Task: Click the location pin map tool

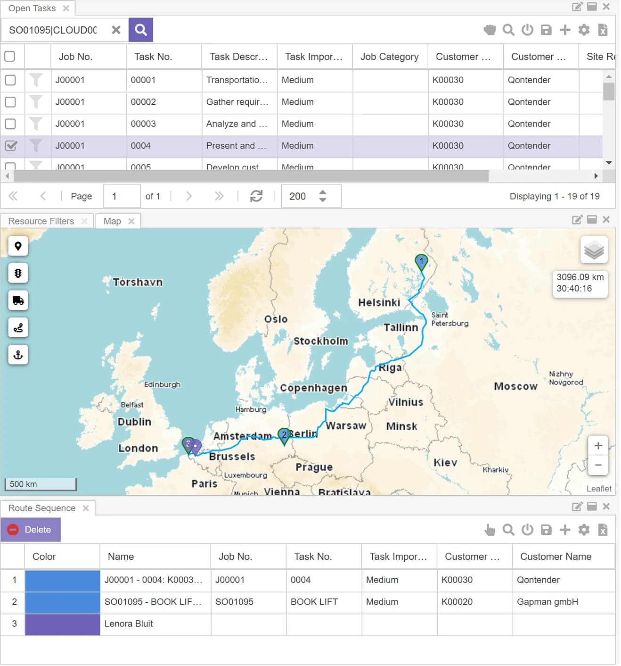Action: 18,246
